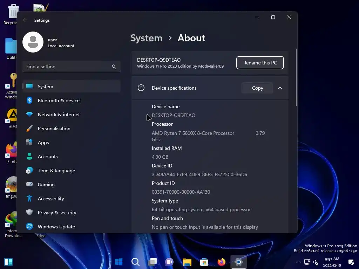This screenshot has width=359, height=269.
Task: Open the Personalisation settings page
Action: point(72,128)
